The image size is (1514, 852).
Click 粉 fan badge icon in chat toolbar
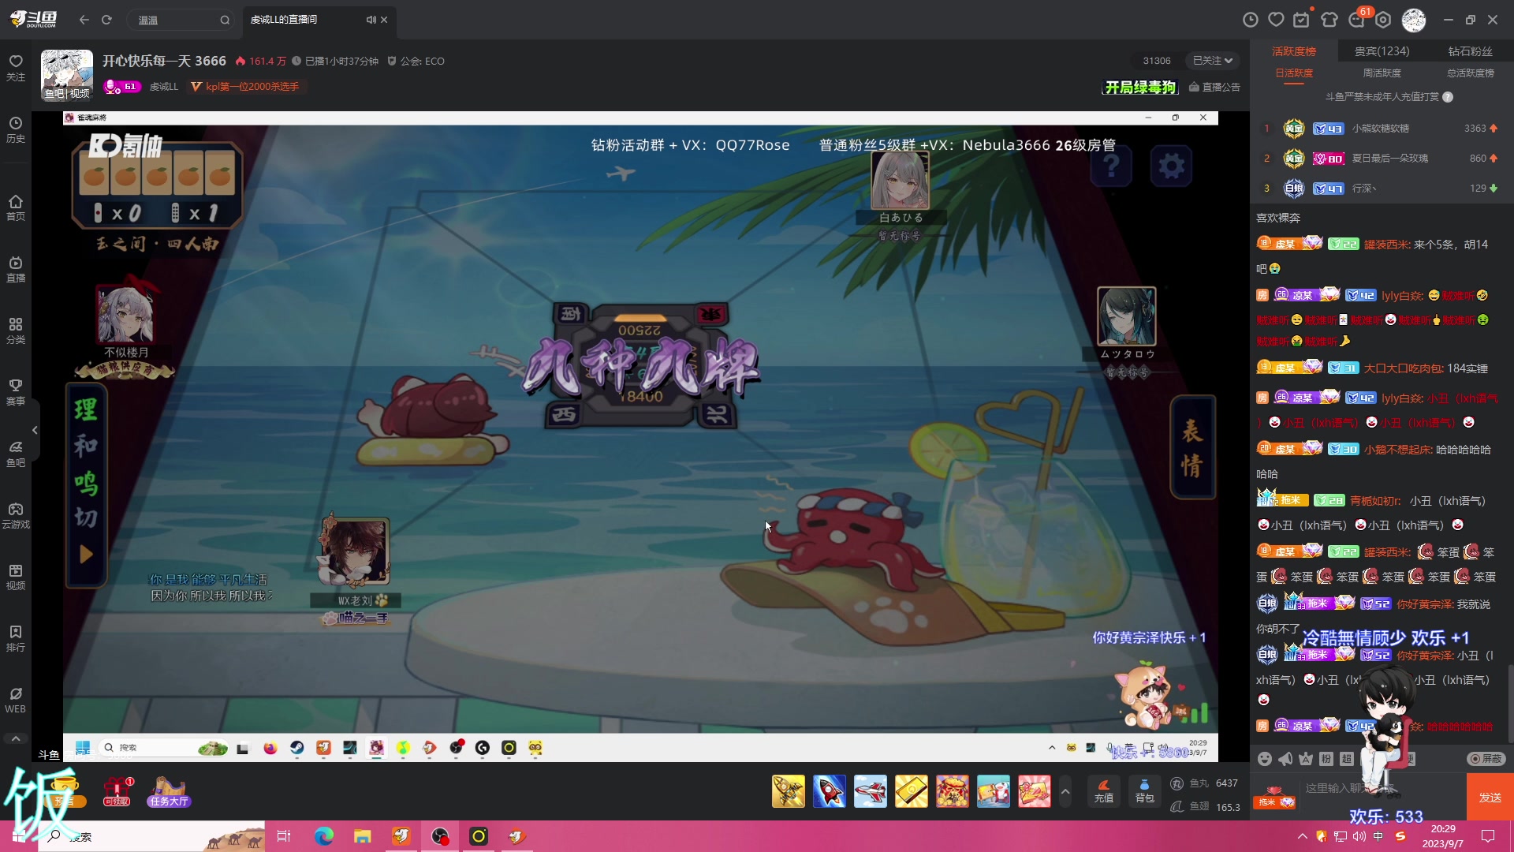click(x=1326, y=759)
